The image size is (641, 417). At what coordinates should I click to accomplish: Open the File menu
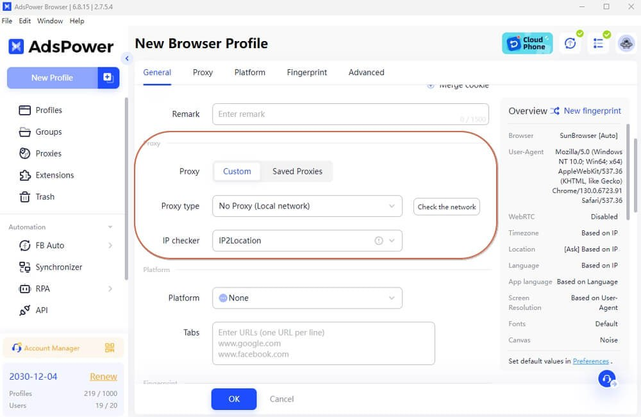[7, 21]
